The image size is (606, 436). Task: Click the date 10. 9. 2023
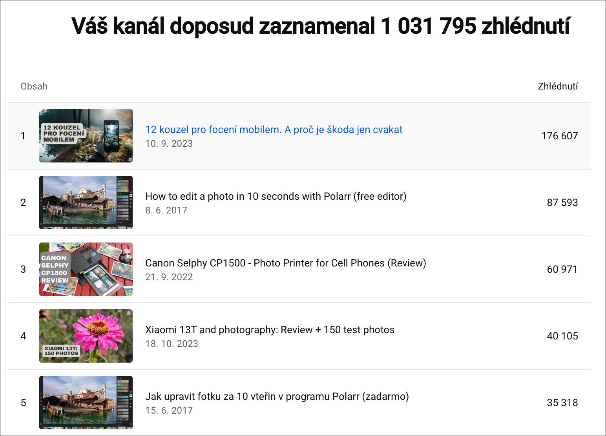(169, 144)
